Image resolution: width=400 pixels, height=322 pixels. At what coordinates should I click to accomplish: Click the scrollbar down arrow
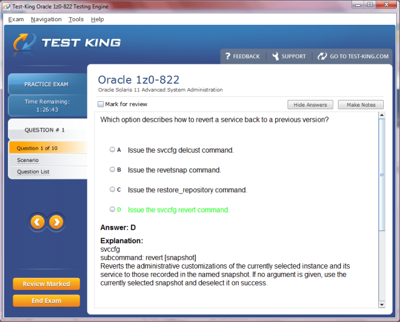381,305
